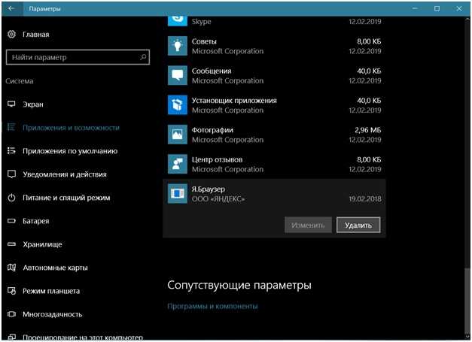The image size is (472, 342).
Task: Select Установщик приложения app name
Action: 234,101
